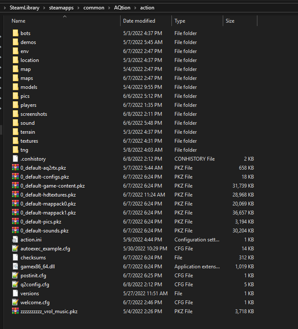The height and width of the screenshot is (329, 298).
Task: Click the 1,019 KB size value
Action: tap(245, 267)
